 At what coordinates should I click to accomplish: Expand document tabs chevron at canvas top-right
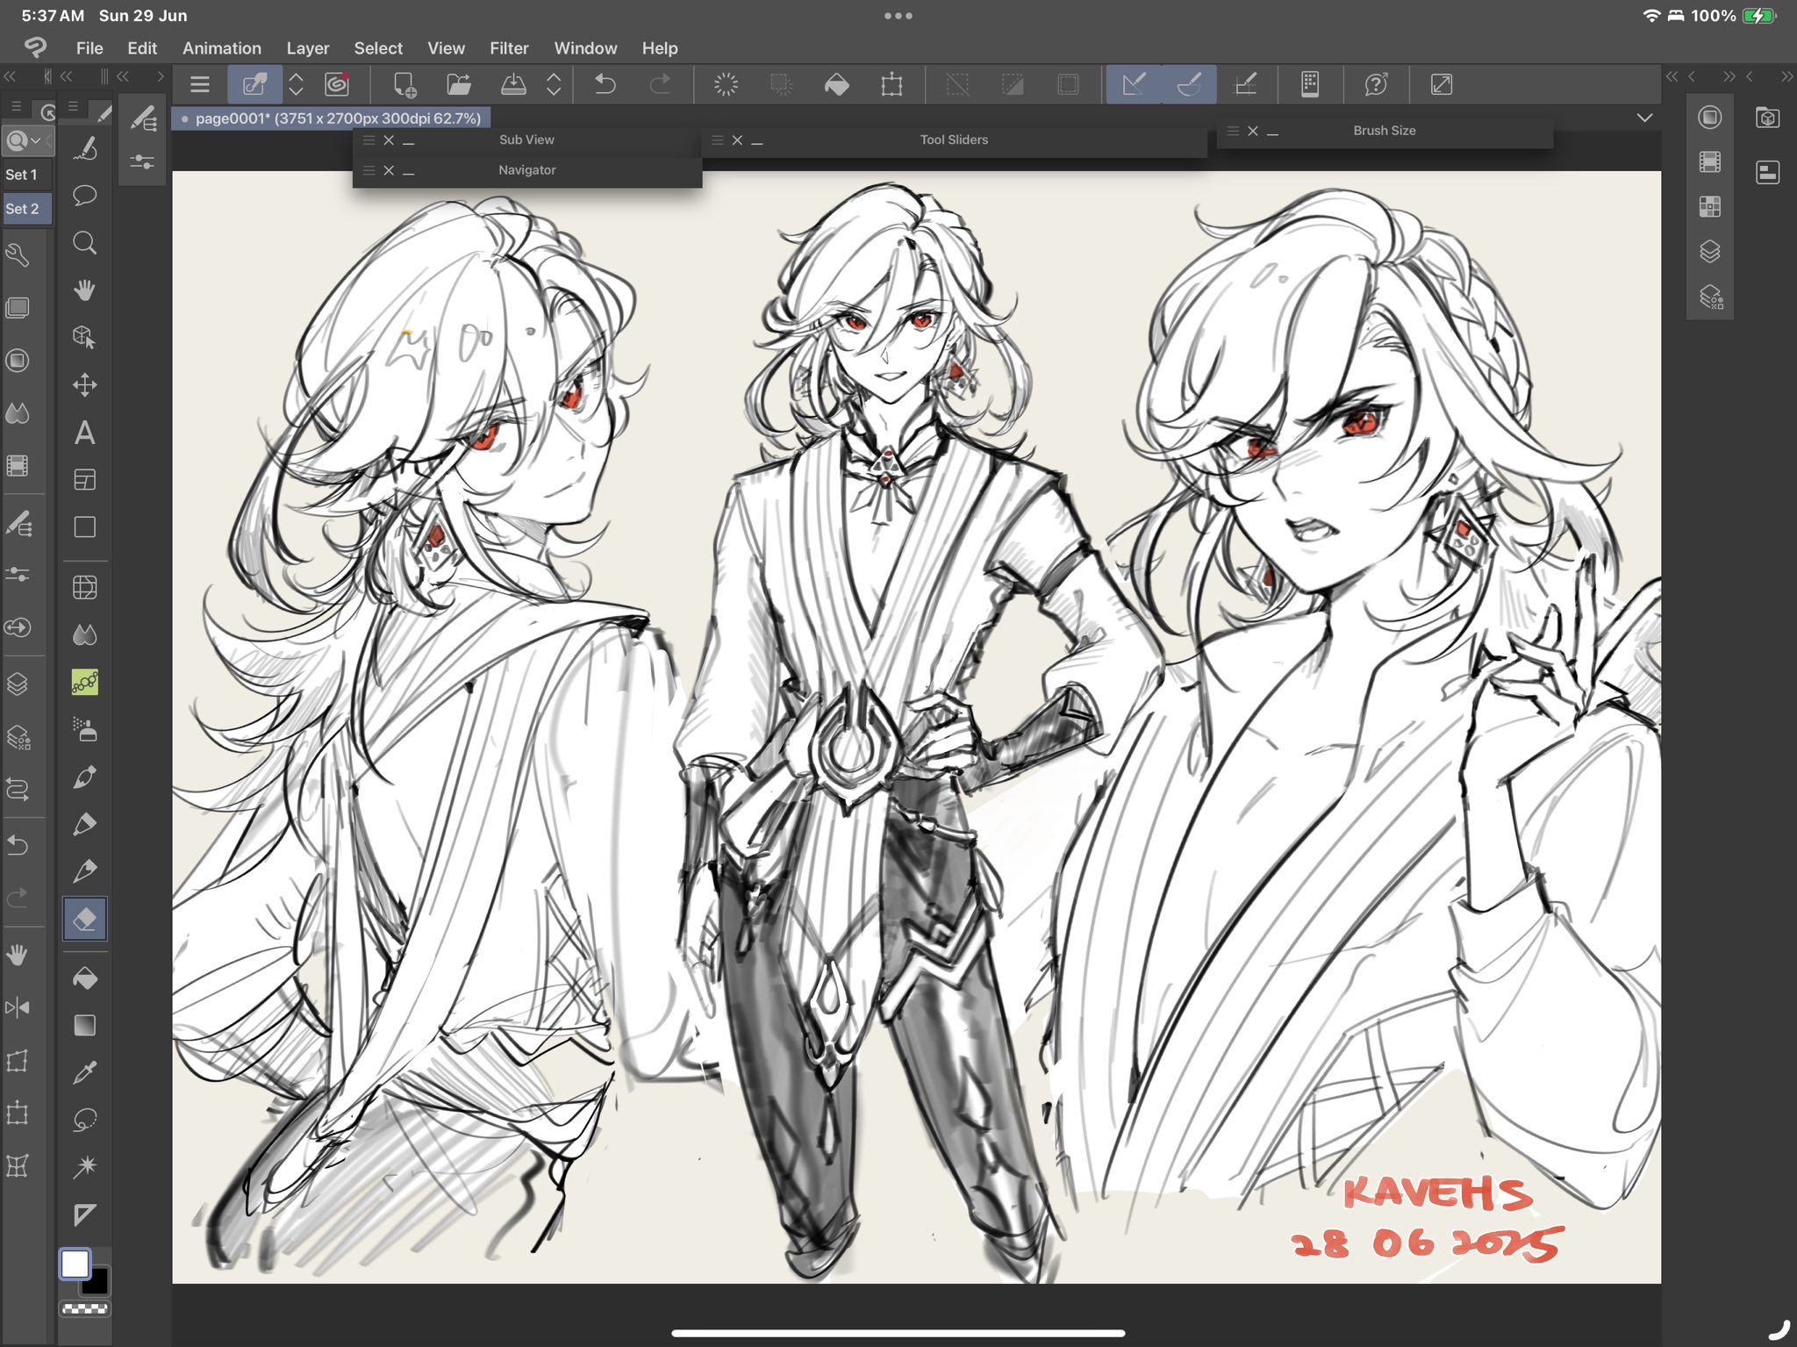click(1644, 118)
